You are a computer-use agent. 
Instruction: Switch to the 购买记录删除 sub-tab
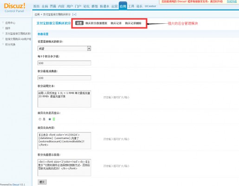[133, 23]
